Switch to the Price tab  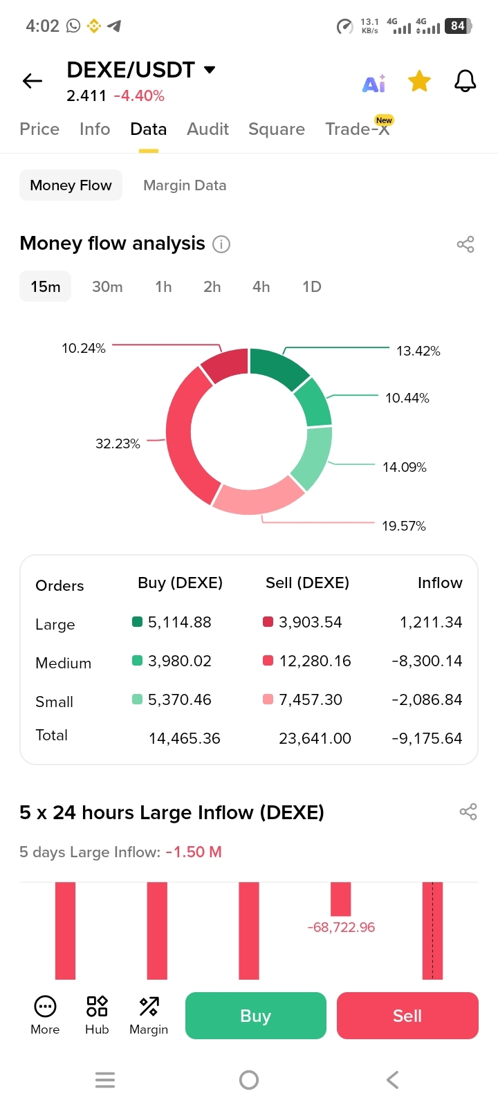pyautogui.click(x=39, y=129)
